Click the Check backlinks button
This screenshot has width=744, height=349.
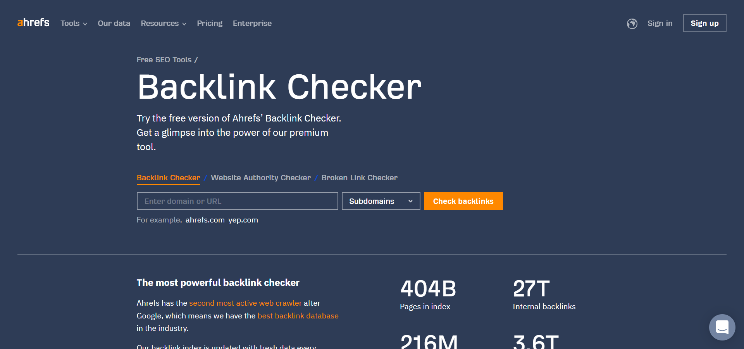click(x=463, y=201)
